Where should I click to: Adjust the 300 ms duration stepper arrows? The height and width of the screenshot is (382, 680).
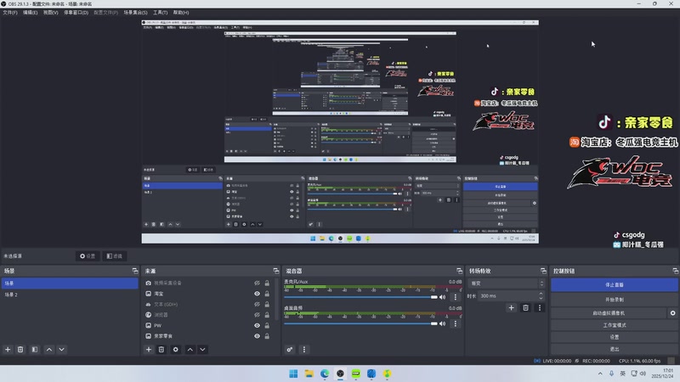[541, 295]
